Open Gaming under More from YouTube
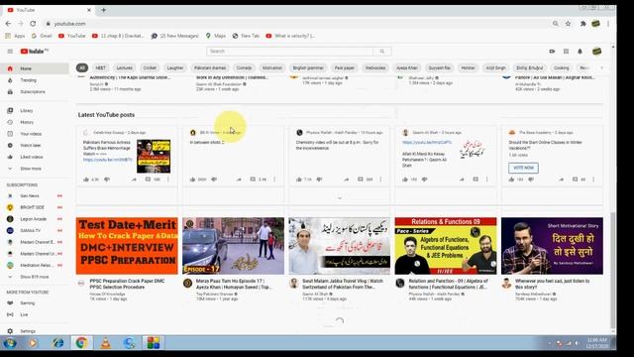The height and width of the screenshot is (357, 634). tap(35, 303)
